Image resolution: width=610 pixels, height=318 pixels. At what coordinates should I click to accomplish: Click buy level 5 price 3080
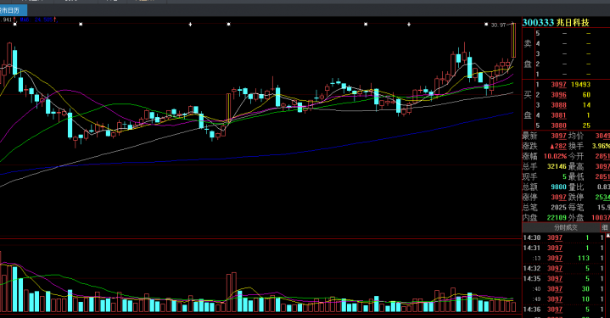558,126
